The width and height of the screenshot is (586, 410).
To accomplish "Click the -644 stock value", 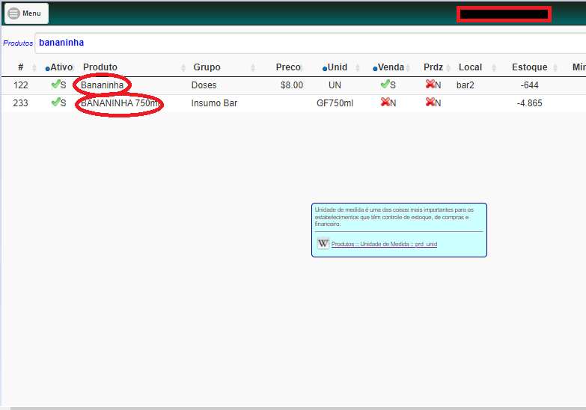I will click(x=529, y=85).
